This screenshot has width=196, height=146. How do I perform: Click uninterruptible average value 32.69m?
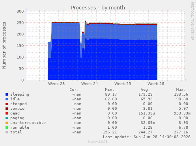[148, 123]
